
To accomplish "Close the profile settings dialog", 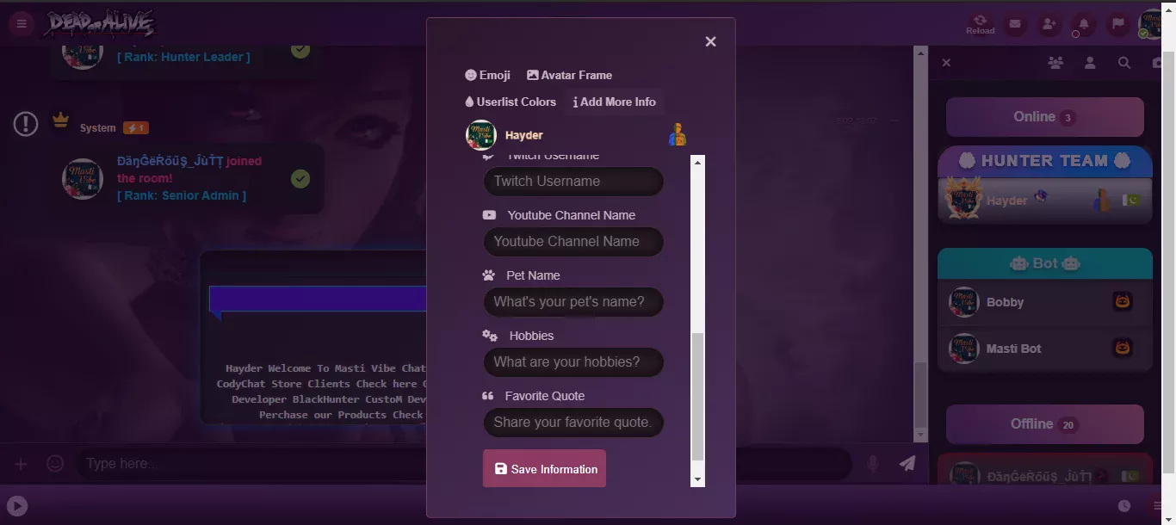I will pos(710,41).
